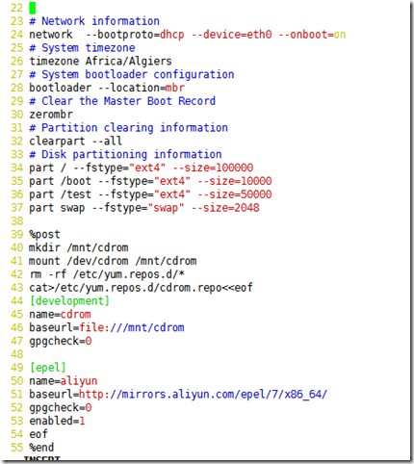This screenshot has height=464, width=414.
Task: Click the '[epel]' section header
Action: [x=48, y=368]
